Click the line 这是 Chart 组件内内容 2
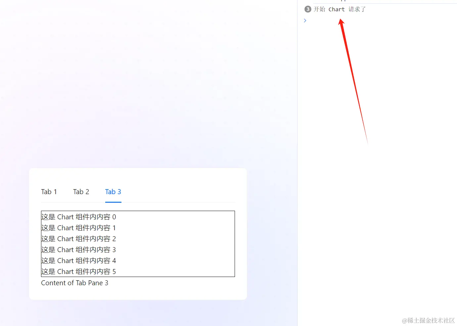This screenshot has width=457, height=326. pyautogui.click(x=79, y=239)
